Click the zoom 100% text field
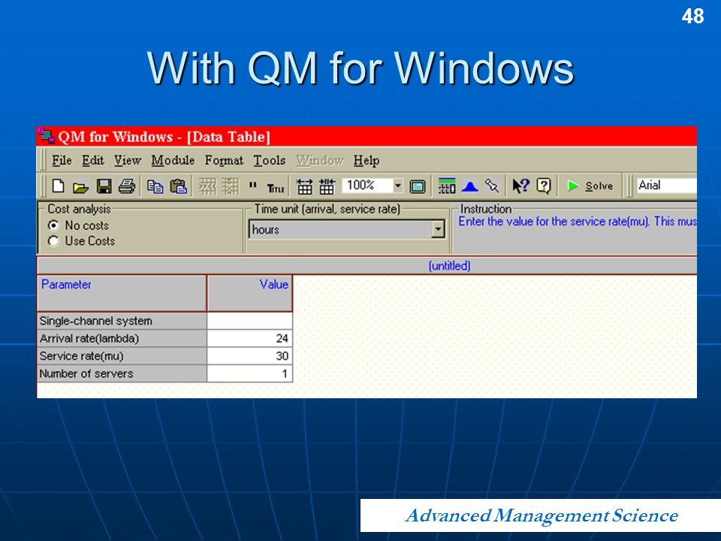 [367, 186]
